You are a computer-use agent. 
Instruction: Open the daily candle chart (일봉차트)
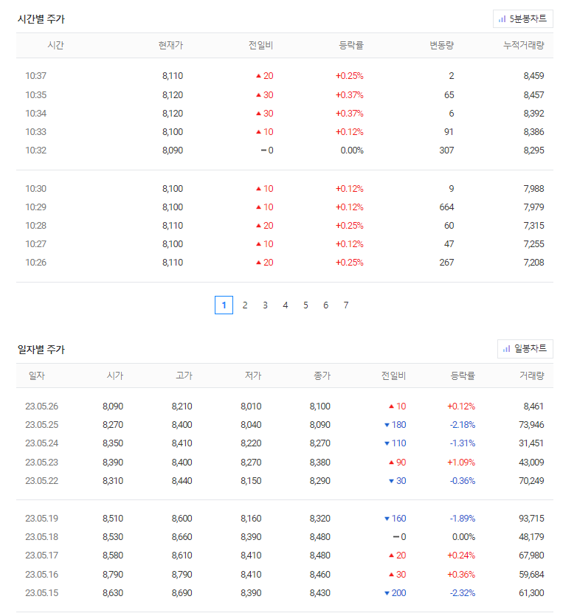pyautogui.click(x=525, y=349)
